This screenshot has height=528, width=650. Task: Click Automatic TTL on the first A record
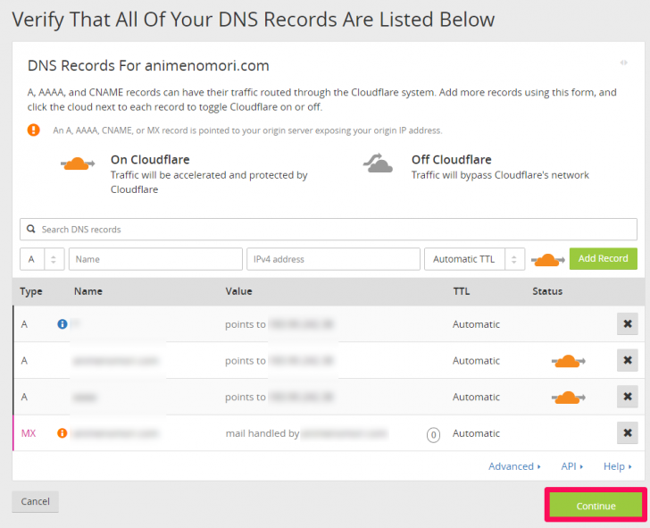[476, 324]
